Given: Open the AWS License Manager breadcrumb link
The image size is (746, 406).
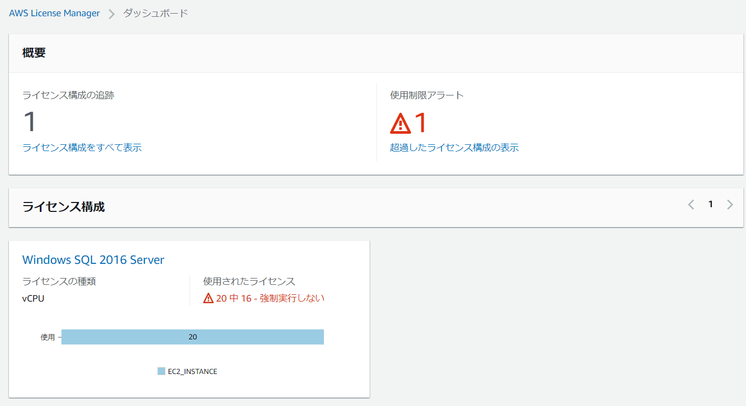Looking at the screenshot, I should pyautogui.click(x=54, y=13).
